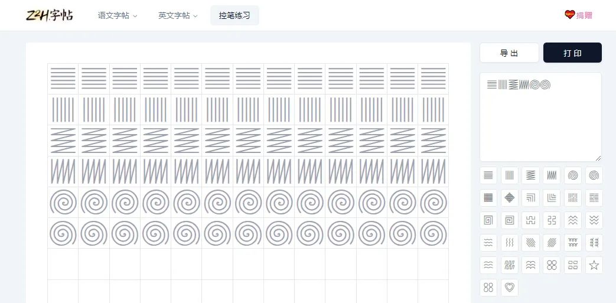Viewport: 616px width, 303px height.
Task: Click the 打印 print button
Action: (572, 53)
